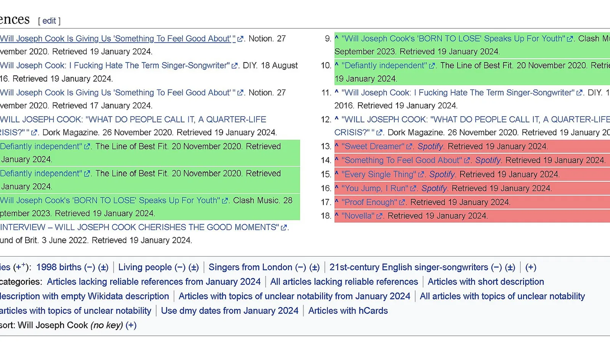Open the "Articles with hCards" category
The height and width of the screenshot is (343, 610).
click(348, 311)
